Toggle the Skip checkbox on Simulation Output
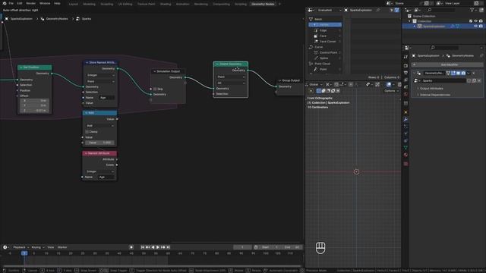Image resolution: width=486 pixels, height=273 pixels. 155,89
